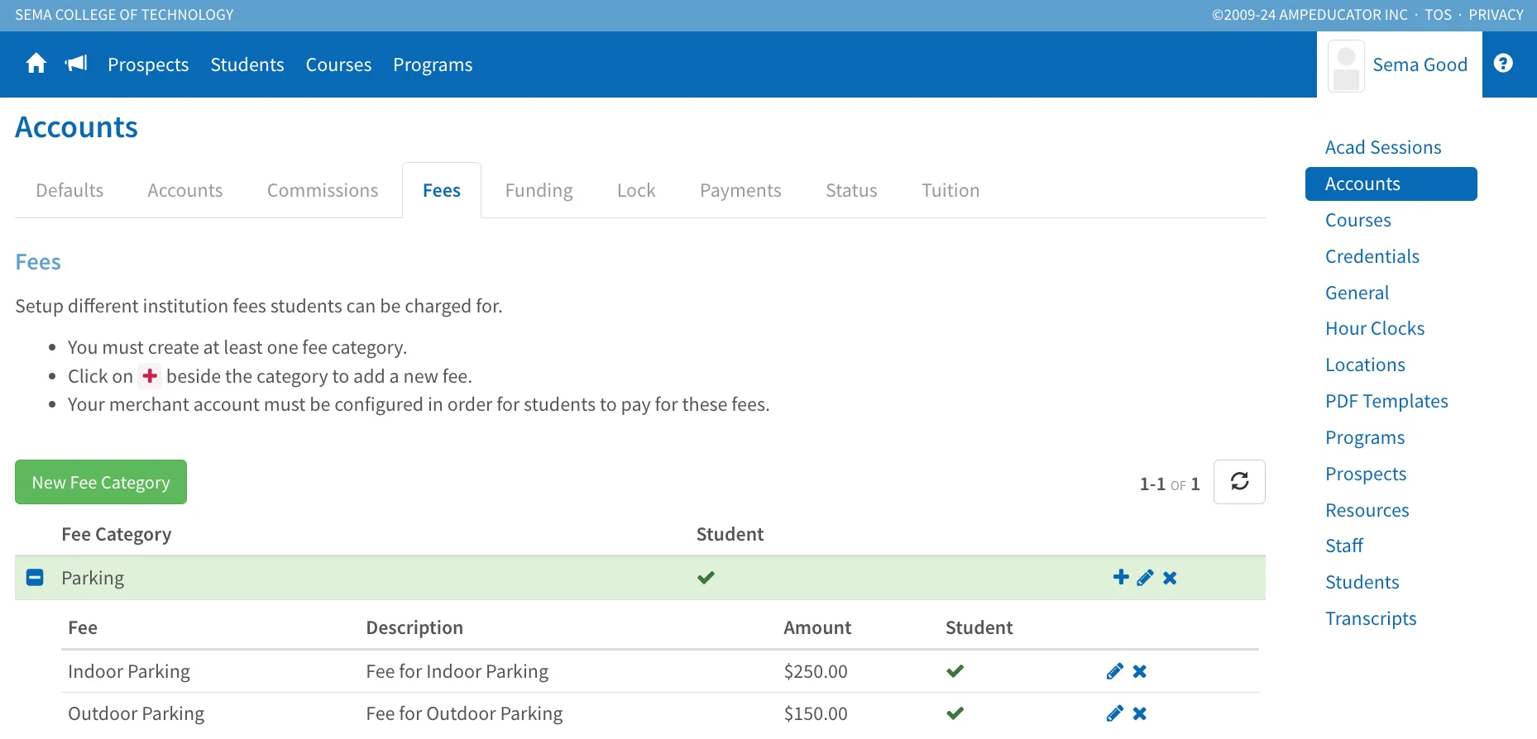Delete the Outdoor Parking fee

(x=1140, y=713)
